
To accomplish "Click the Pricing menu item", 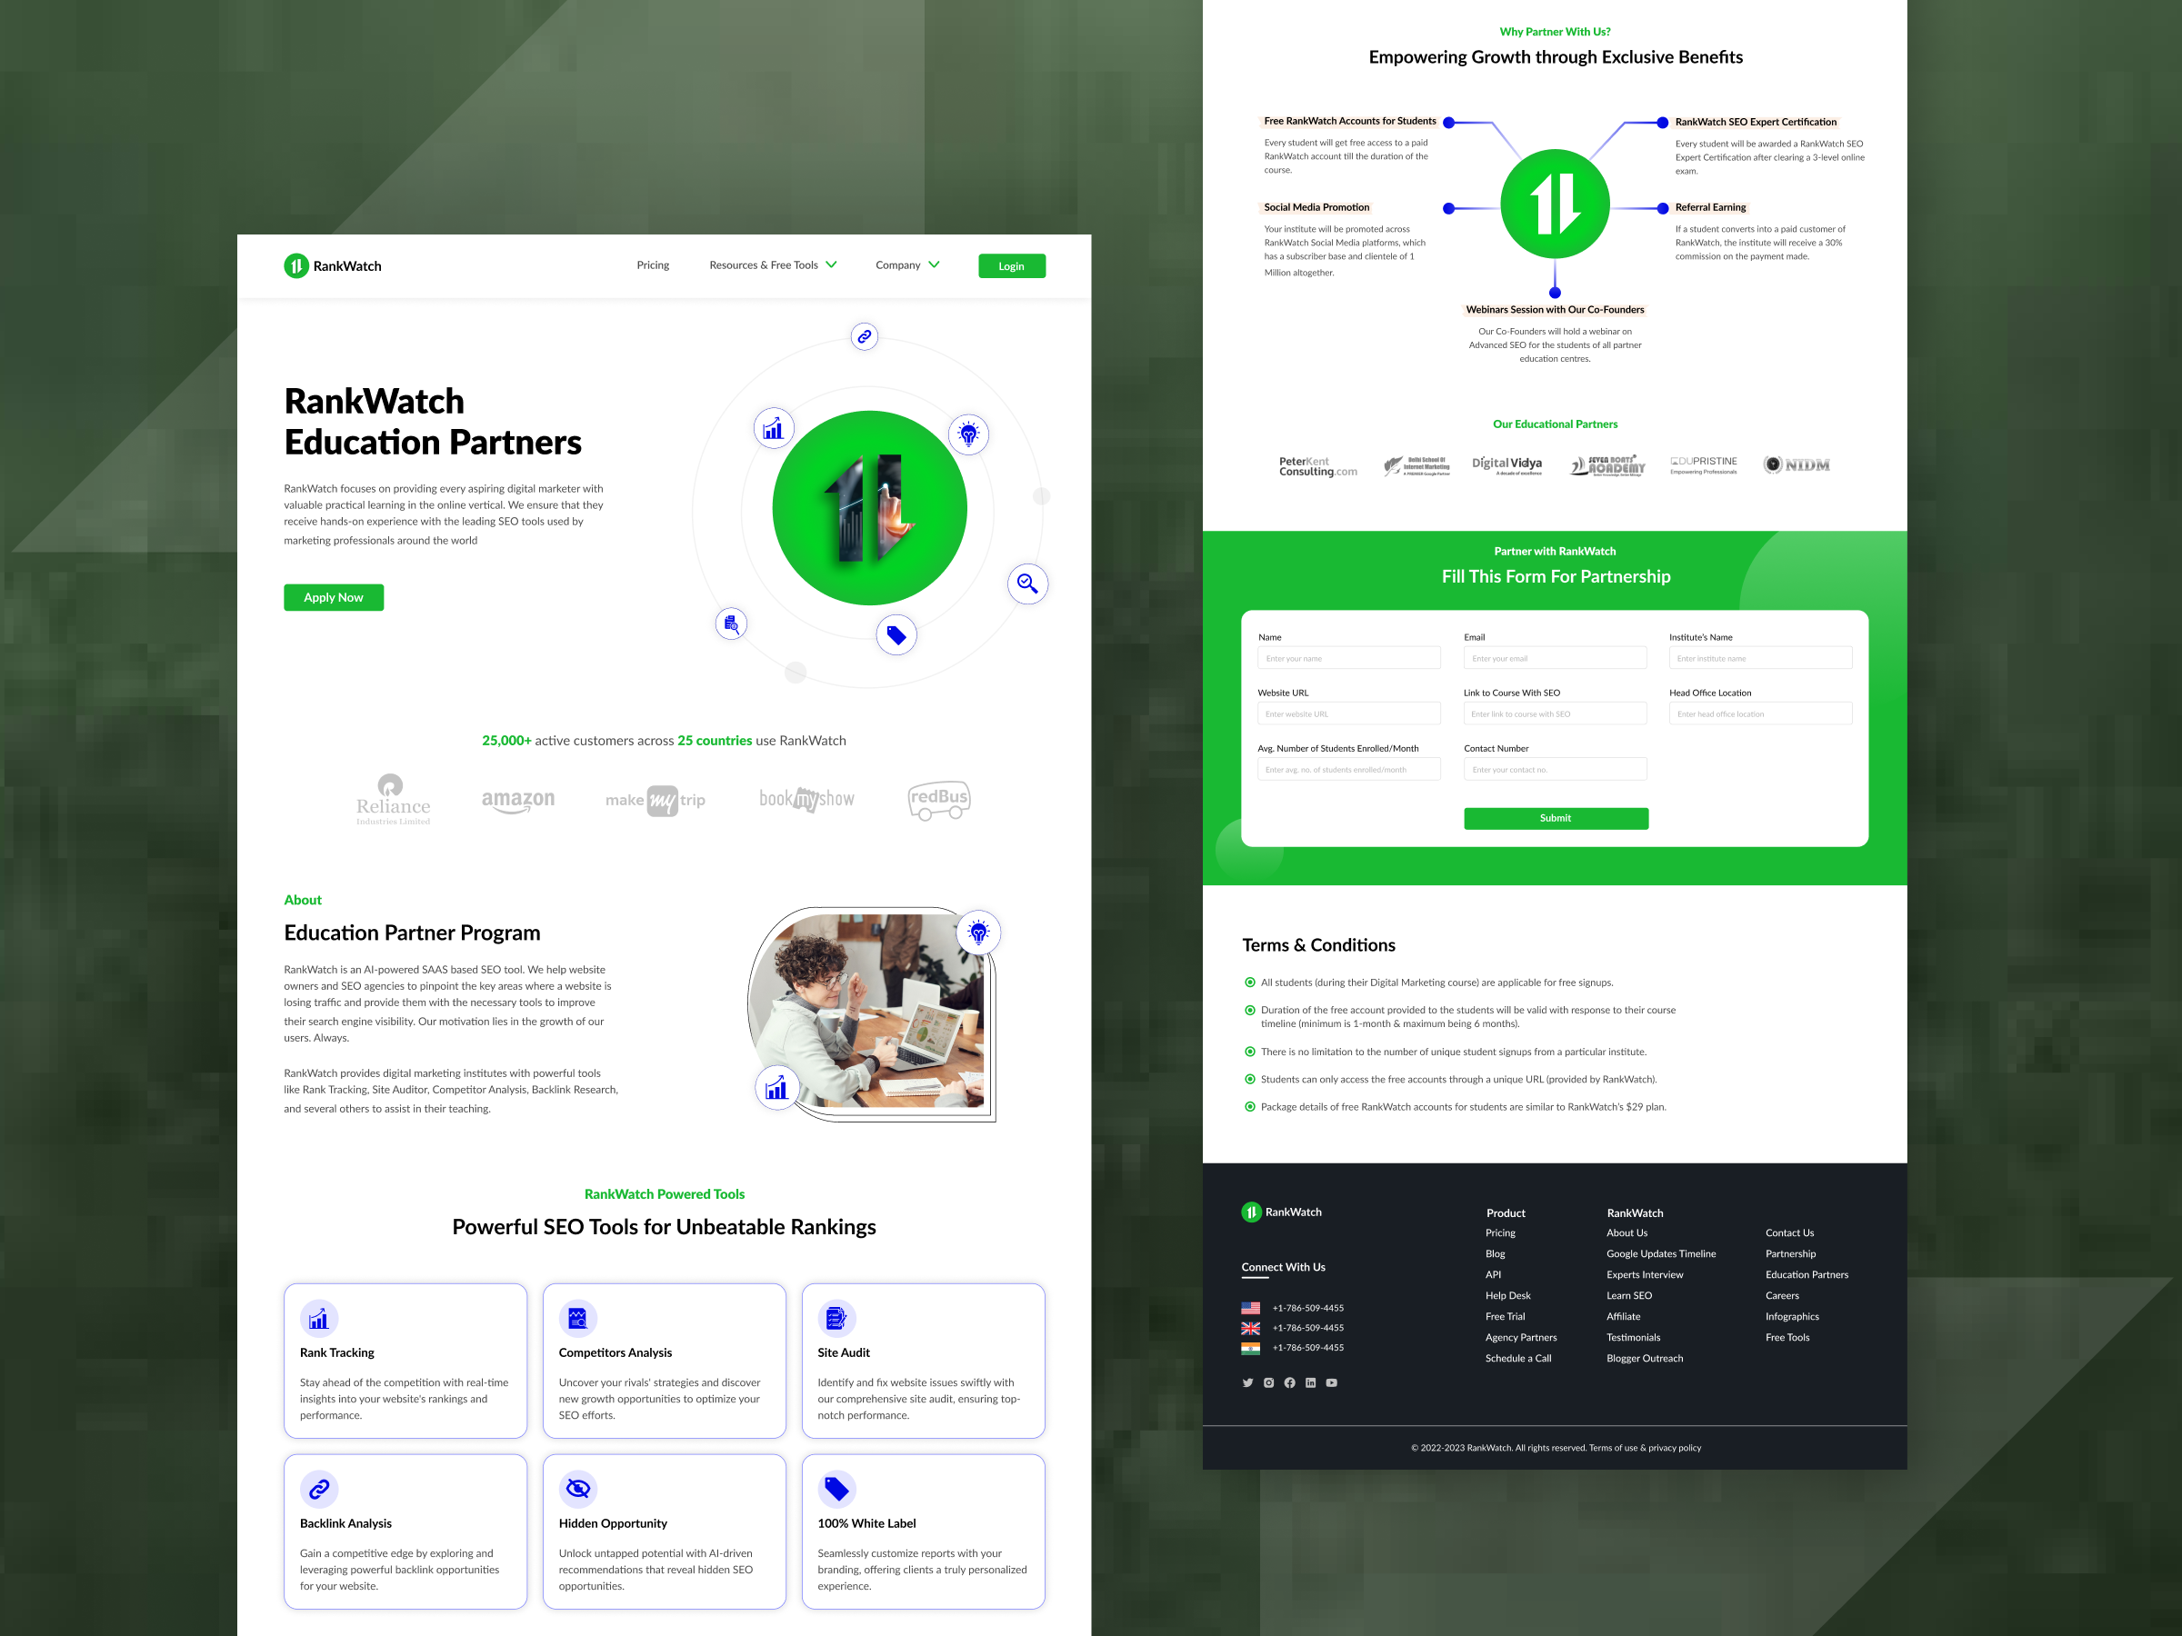I will click(655, 264).
